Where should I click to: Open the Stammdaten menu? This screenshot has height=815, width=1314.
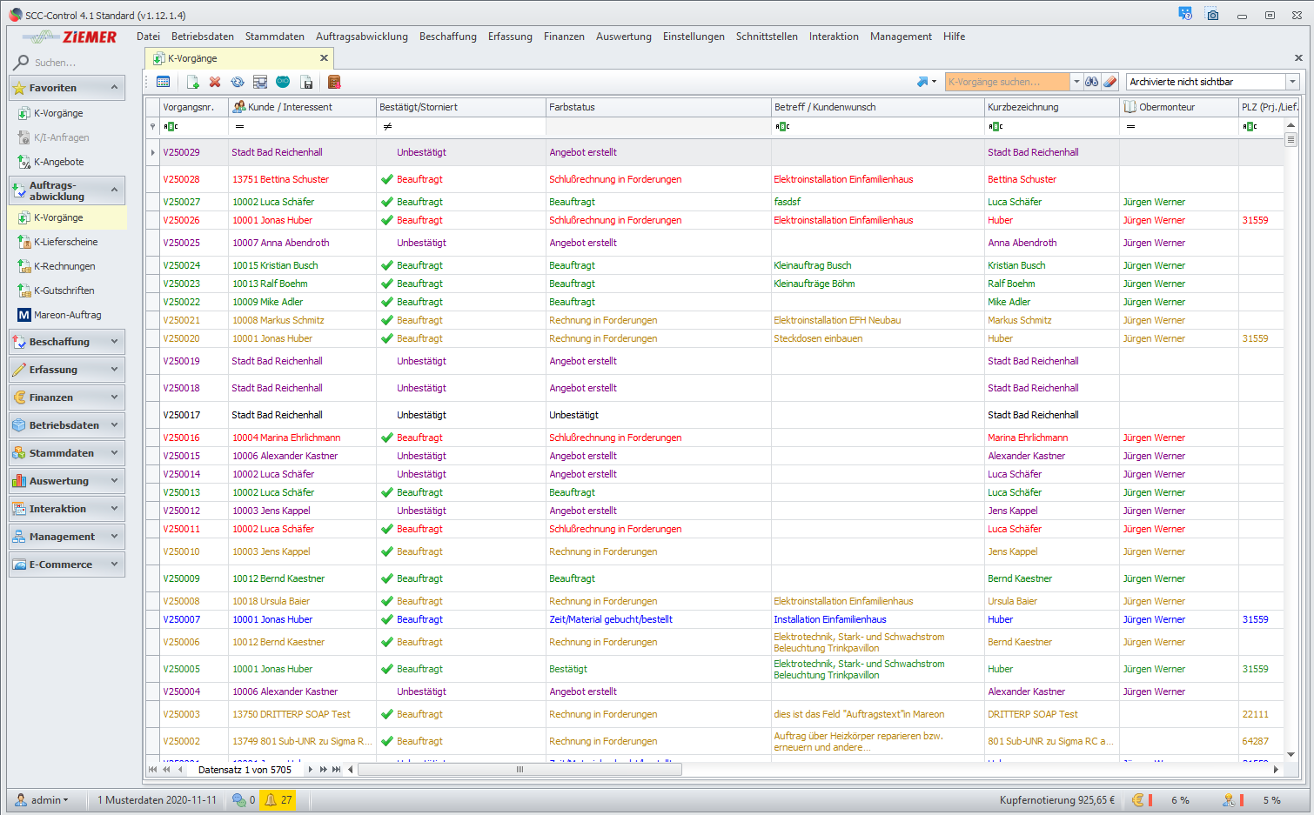(x=274, y=37)
